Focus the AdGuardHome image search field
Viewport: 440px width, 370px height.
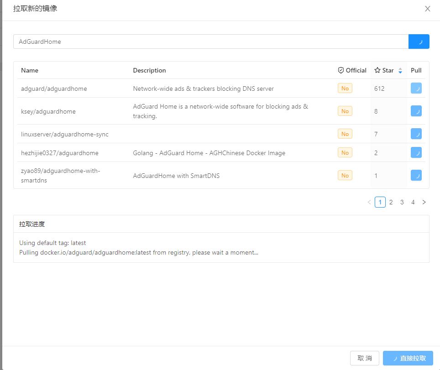[x=211, y=42]
